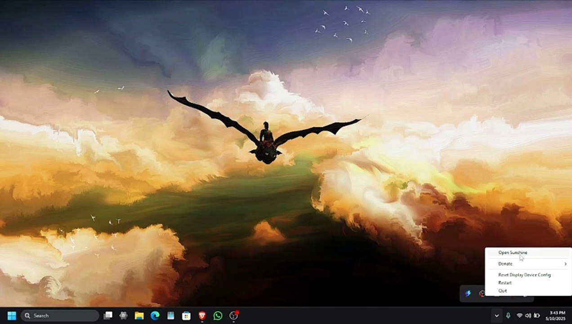Select Reset Display Device Config
The image size is (572, 324).
(524, 274)
